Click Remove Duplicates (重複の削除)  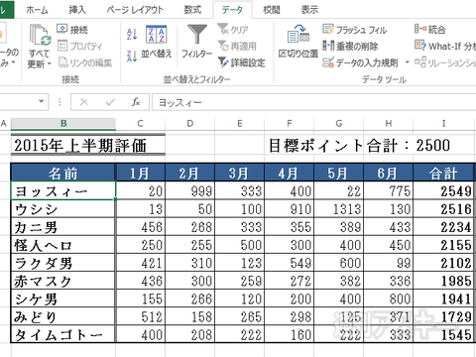[350, 46]
